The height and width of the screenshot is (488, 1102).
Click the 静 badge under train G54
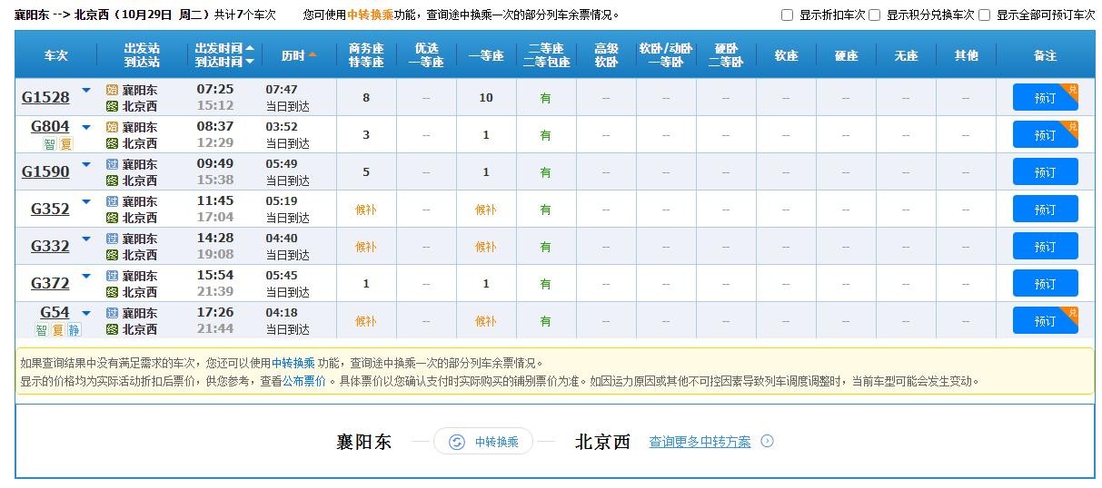[x=74, y=330]
